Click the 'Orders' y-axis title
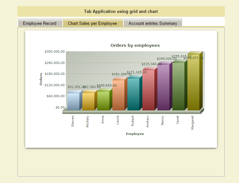This screenshot has height=183, width=239. click(41, 79)
